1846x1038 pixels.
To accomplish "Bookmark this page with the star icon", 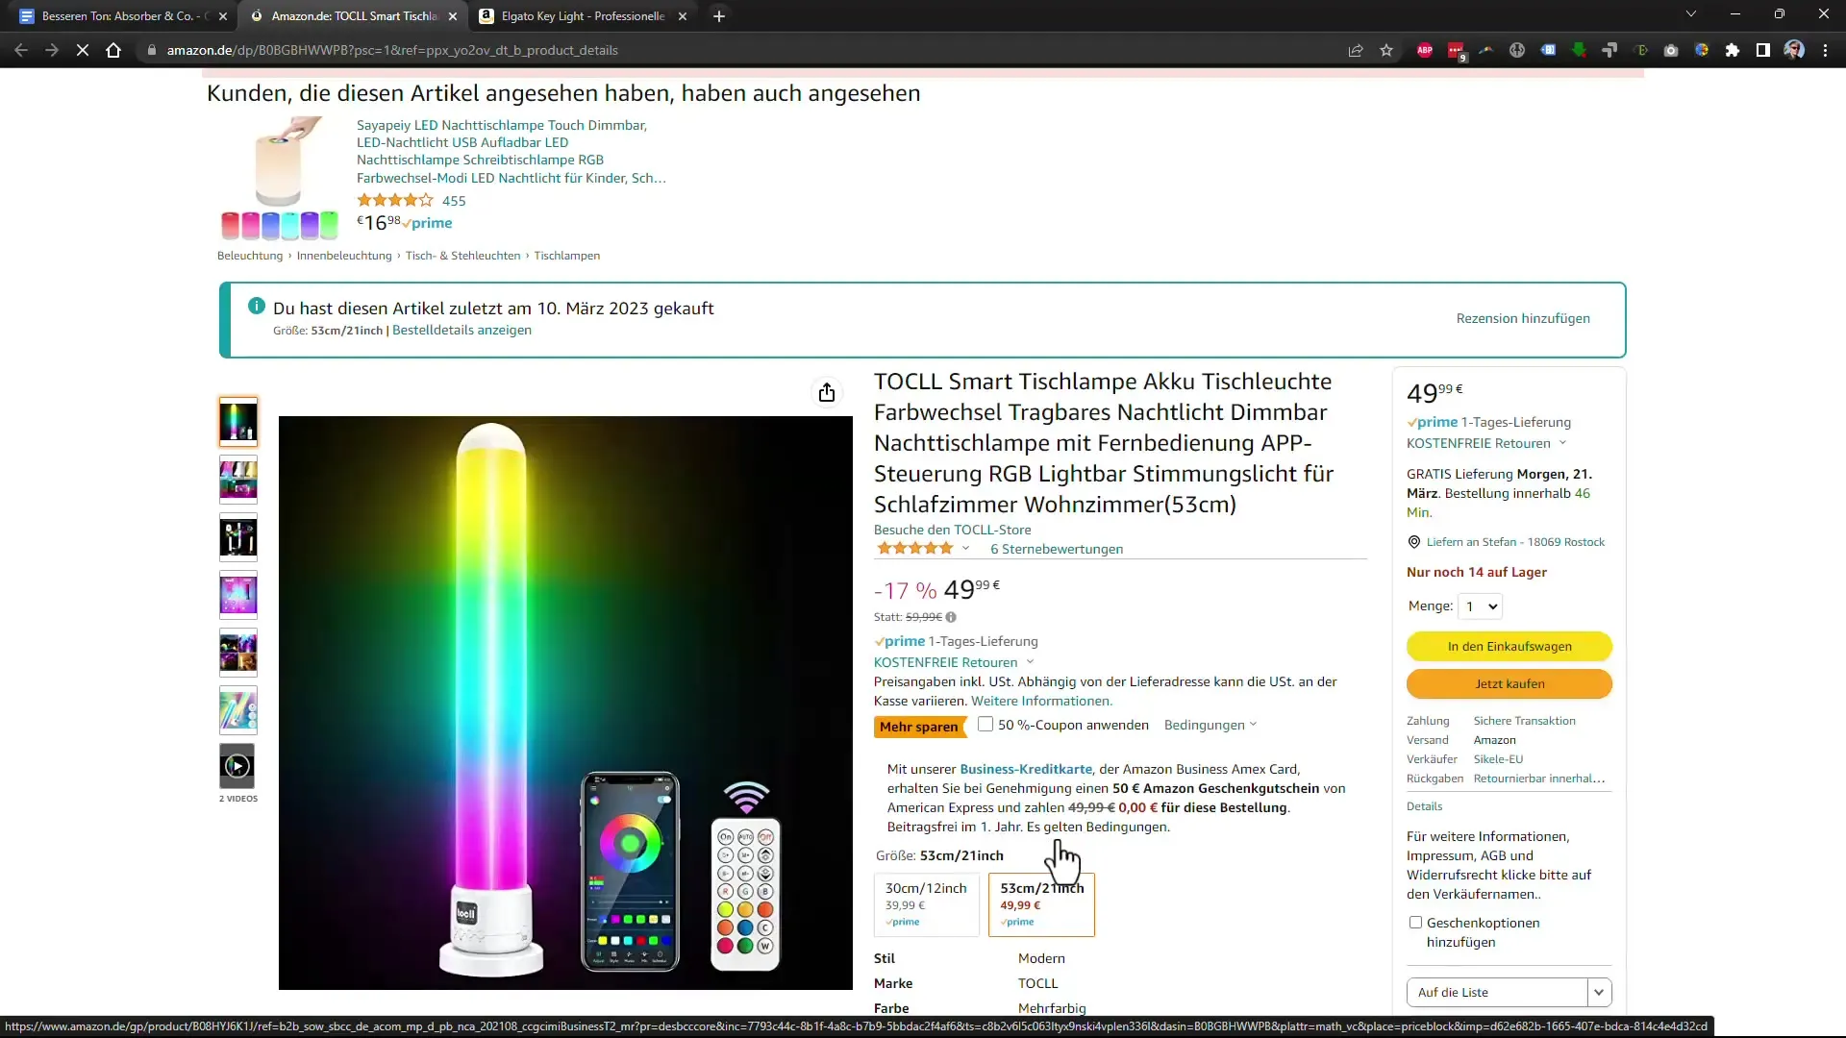I will [1386, 50].
